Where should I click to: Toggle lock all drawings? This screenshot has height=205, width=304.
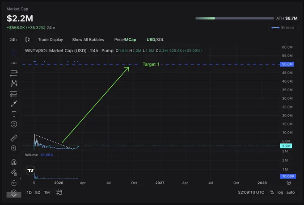pyautogui.click(x=14, y=183)
